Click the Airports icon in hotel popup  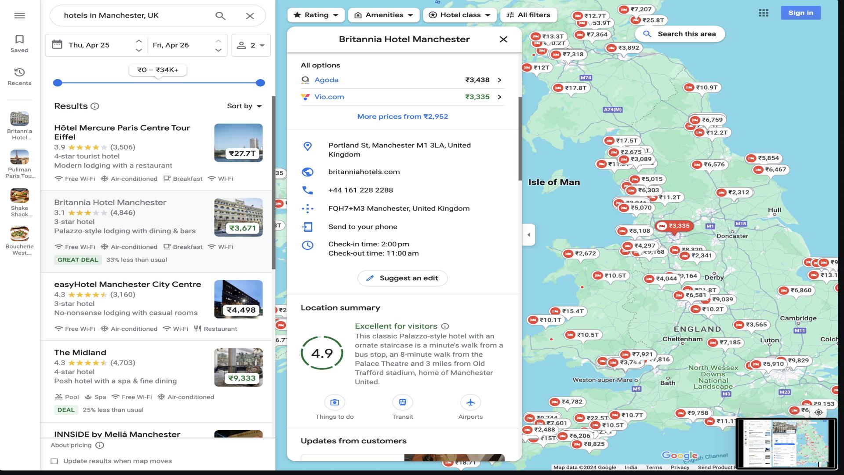pyautogui.click(x=470, y=402)
